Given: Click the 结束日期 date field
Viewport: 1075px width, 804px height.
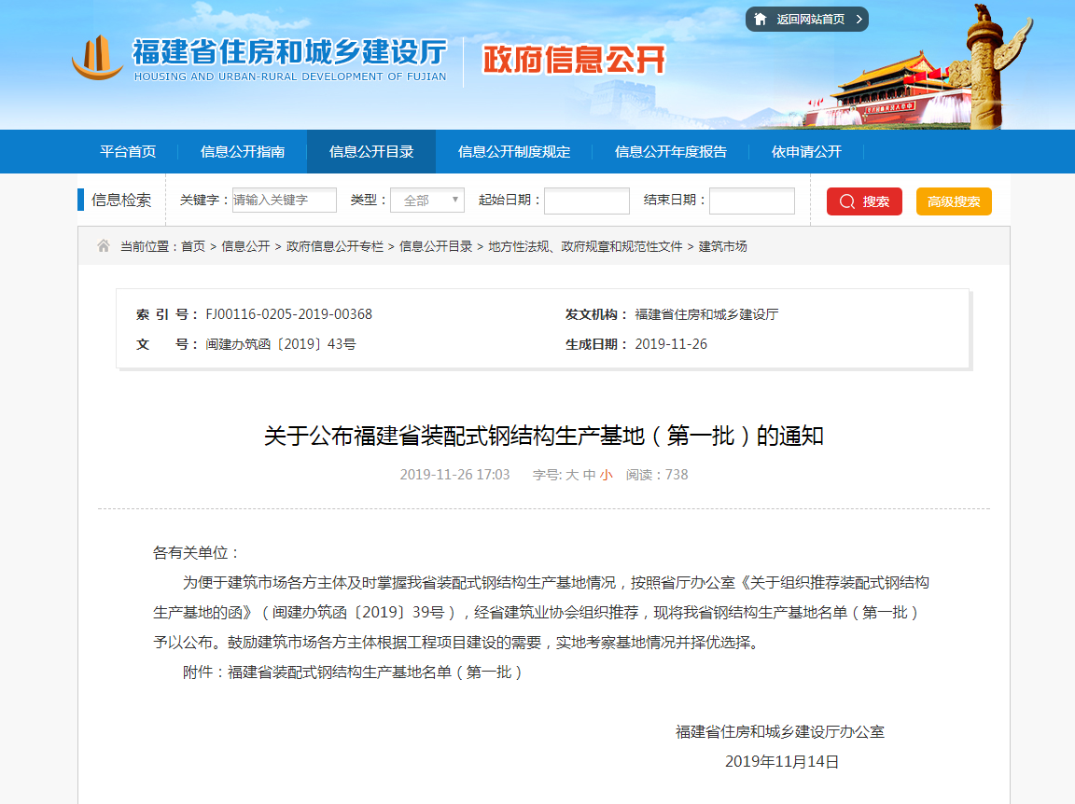Looking at the screenshot, I should 752,201.
